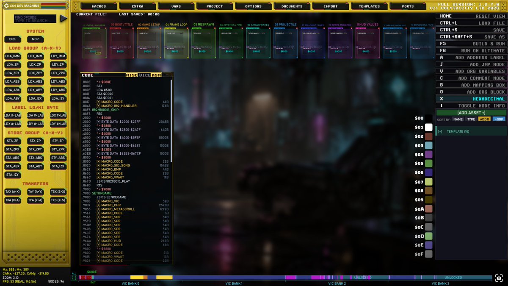Insert the TXS (X>S) transfer opcode
This screenshot has height=286, width=508.
point(58,200)
